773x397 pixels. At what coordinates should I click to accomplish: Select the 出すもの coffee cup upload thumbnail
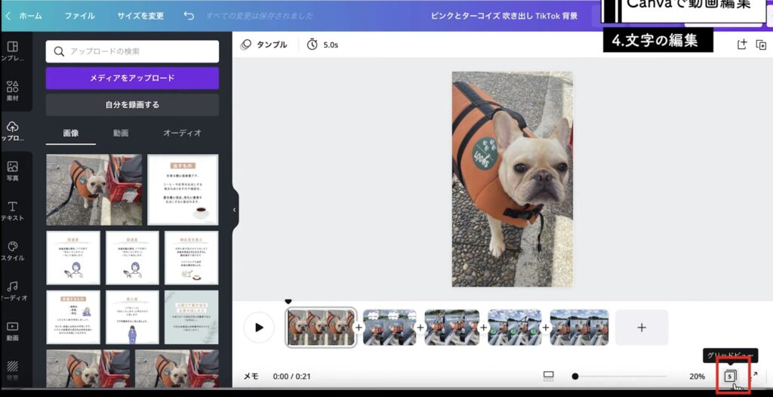pos(183,190)
